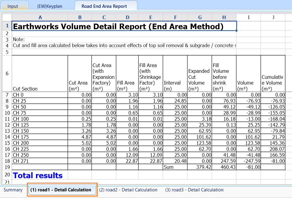This screenshot has height=198, width=292.
Task: Click the 'CH 75' cell
Action: (40, 113)
